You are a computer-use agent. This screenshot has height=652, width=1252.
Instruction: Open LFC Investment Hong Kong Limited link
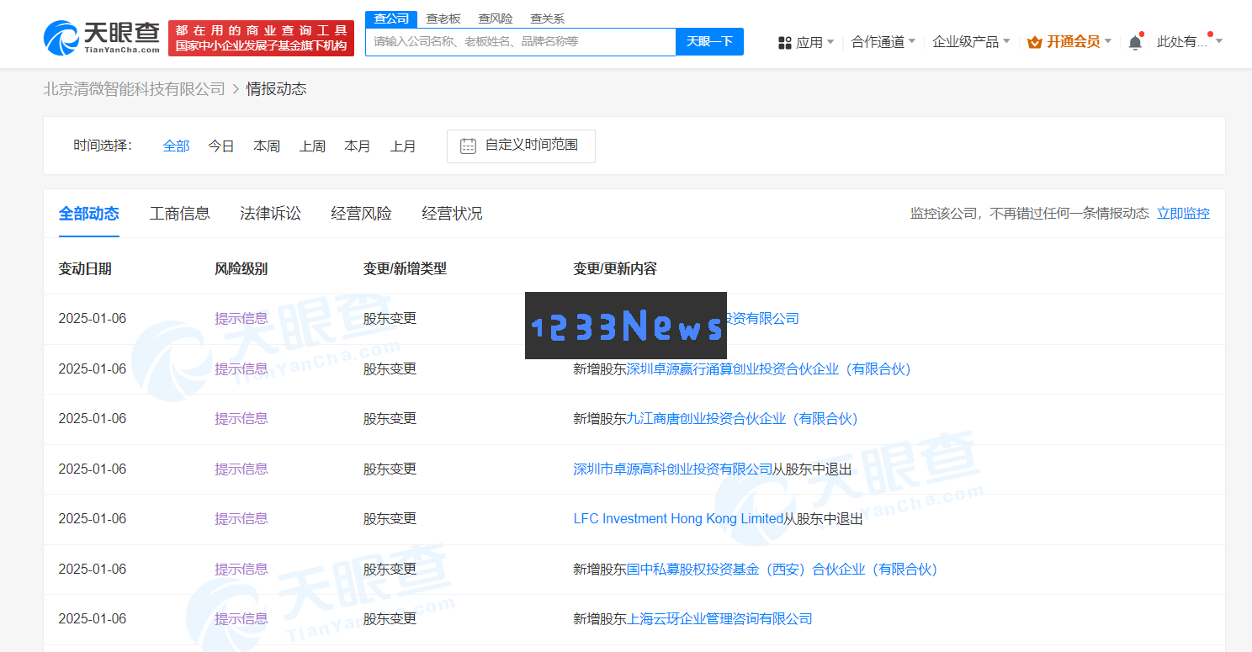pos(678,519)
